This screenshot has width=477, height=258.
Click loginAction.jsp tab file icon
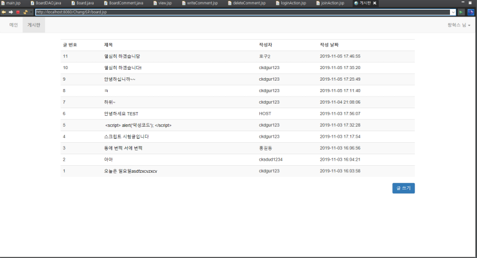pos(277,3)
